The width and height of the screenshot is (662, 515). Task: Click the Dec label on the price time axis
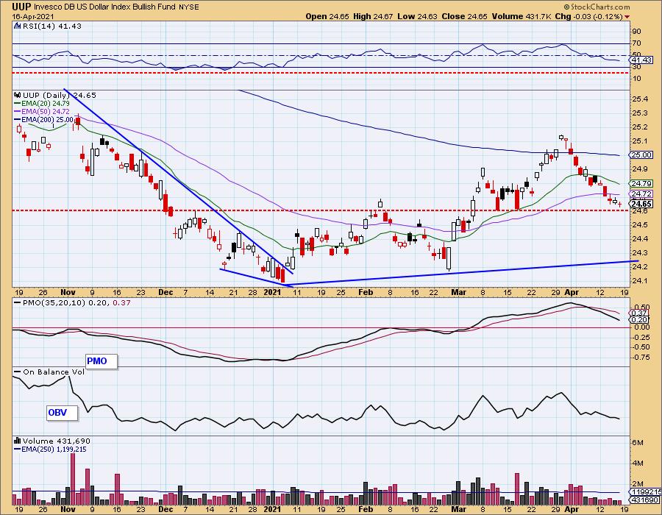coord(165,292)
